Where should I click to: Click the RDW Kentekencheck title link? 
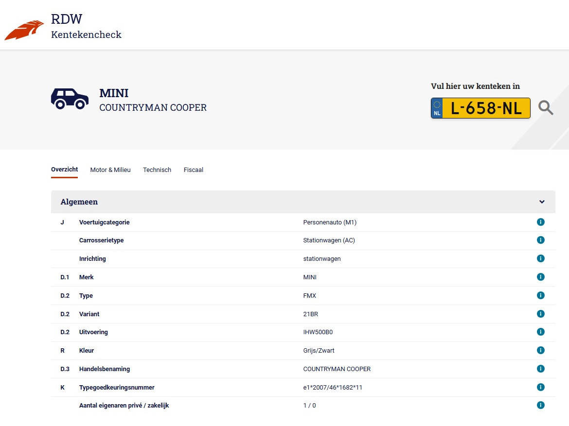pos(86,27)
